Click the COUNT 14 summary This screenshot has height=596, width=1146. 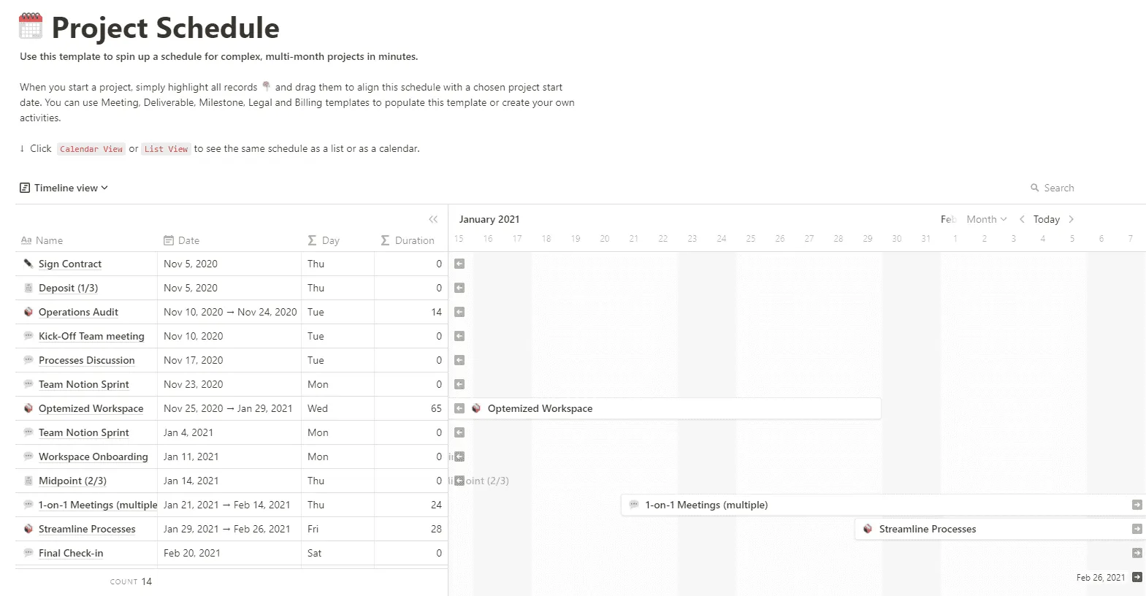tap(131, 581)
